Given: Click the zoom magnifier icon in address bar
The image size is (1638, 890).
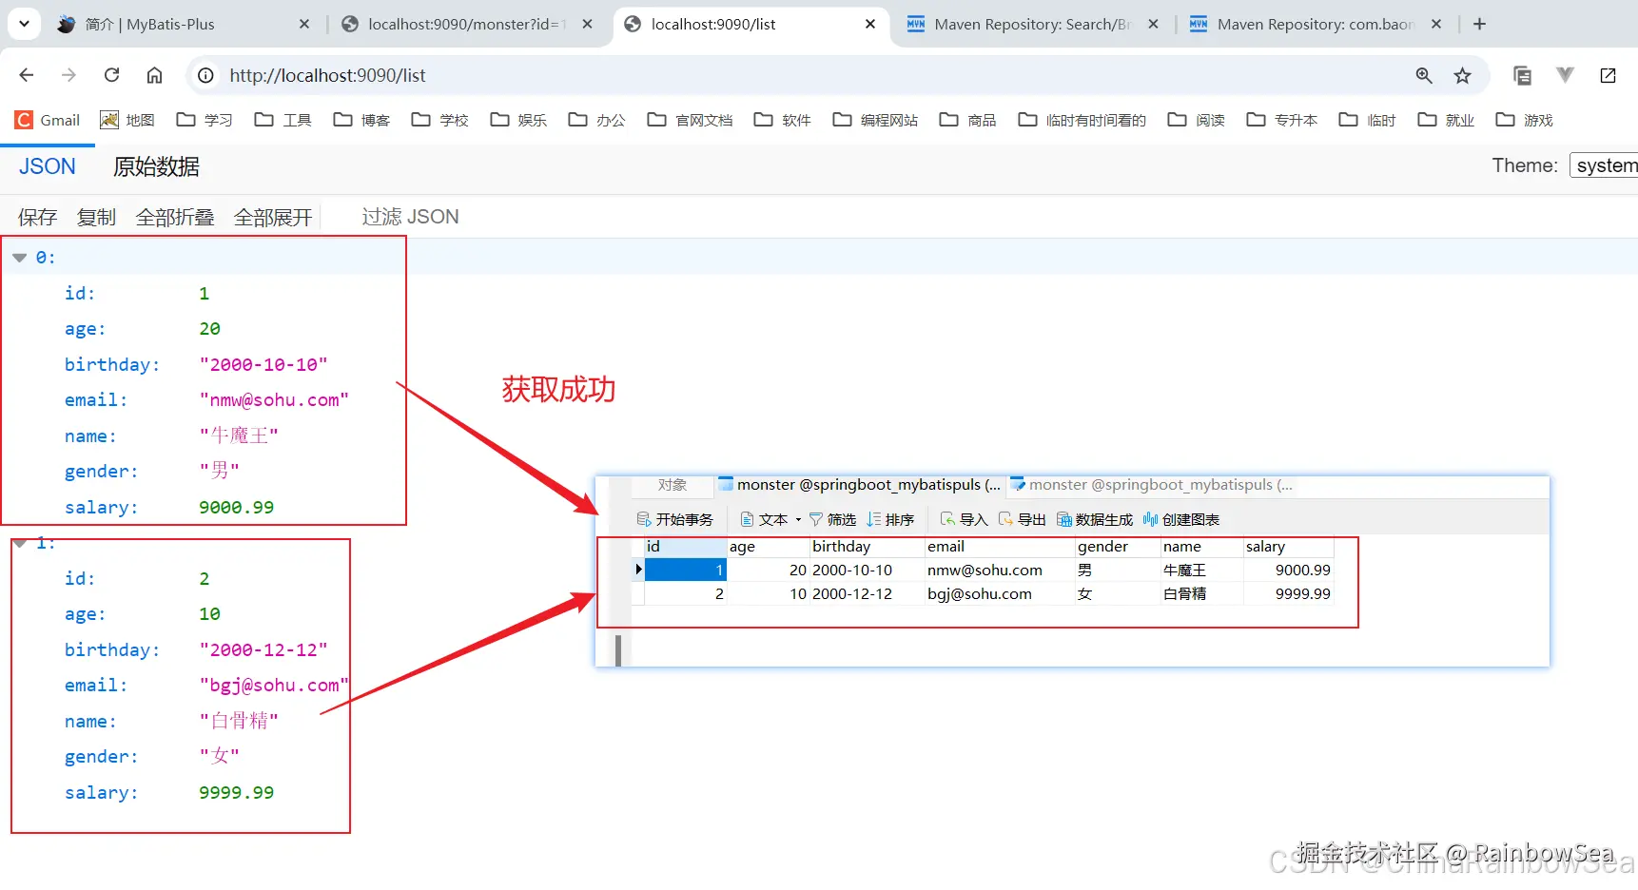Looking at the screenshot, I should 1424,75.
